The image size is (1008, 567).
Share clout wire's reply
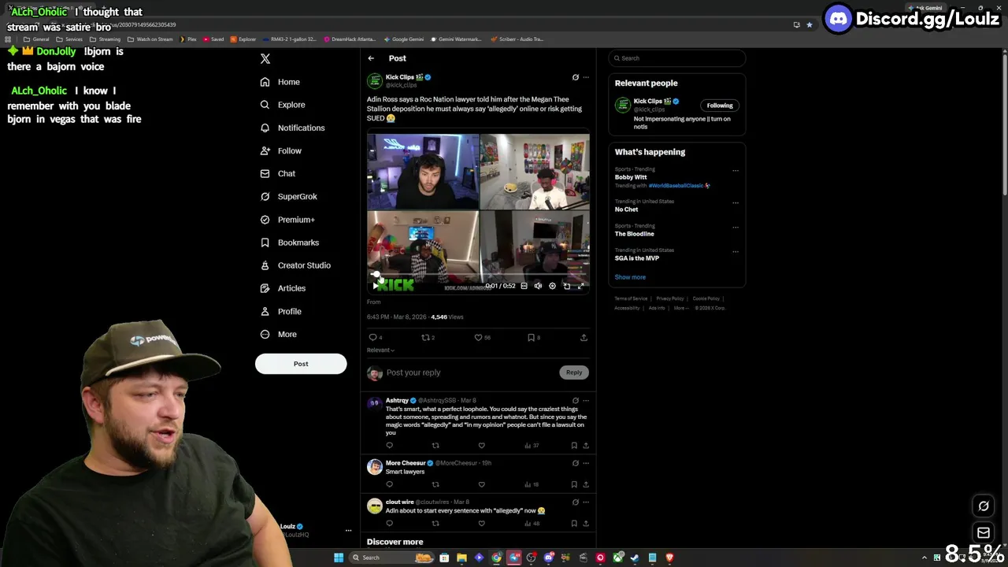pos(585,523)
